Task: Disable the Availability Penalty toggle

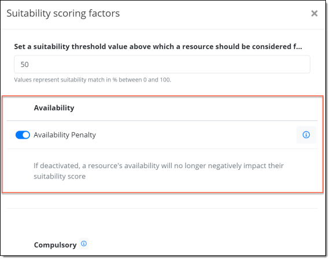Action: (23, 135)
